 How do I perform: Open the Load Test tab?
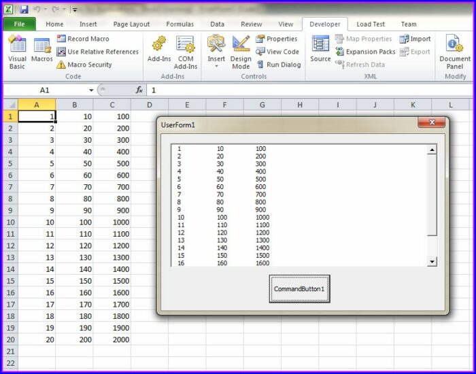tap(371, 24)
